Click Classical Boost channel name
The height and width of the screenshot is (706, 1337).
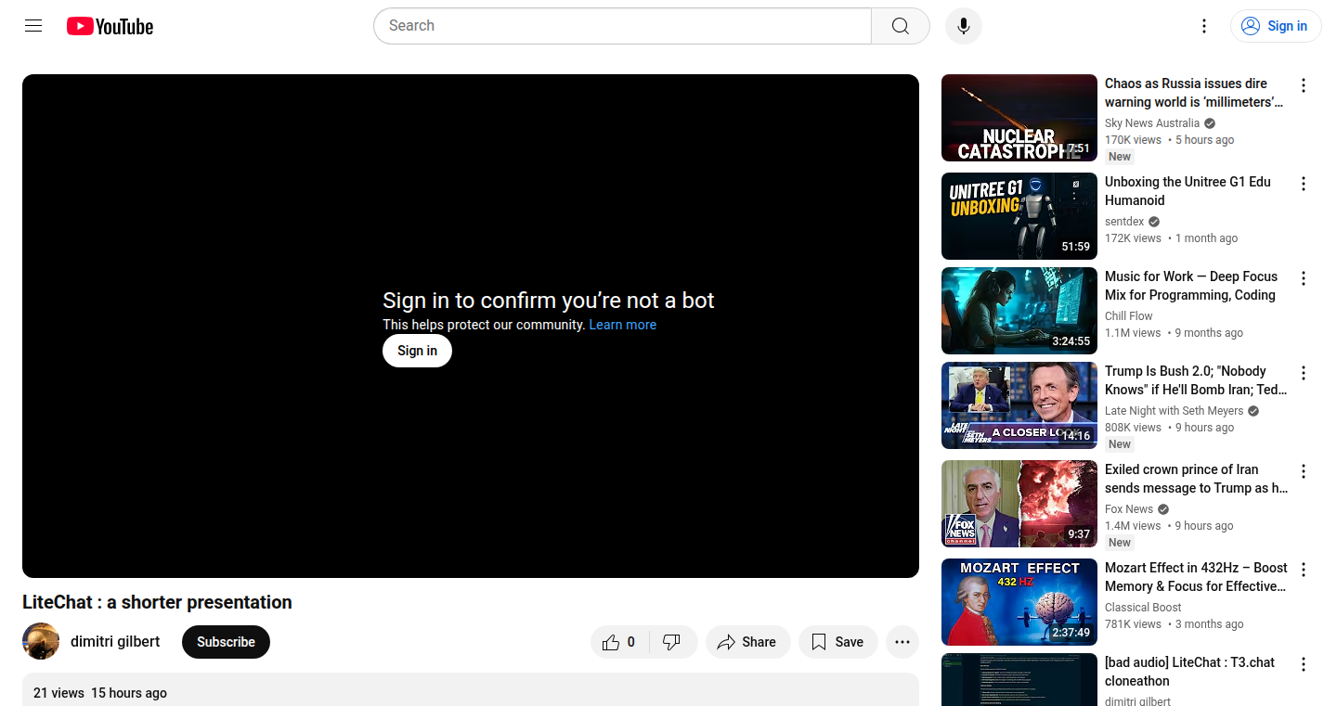pyautogui.click(x=1143, y=608)
